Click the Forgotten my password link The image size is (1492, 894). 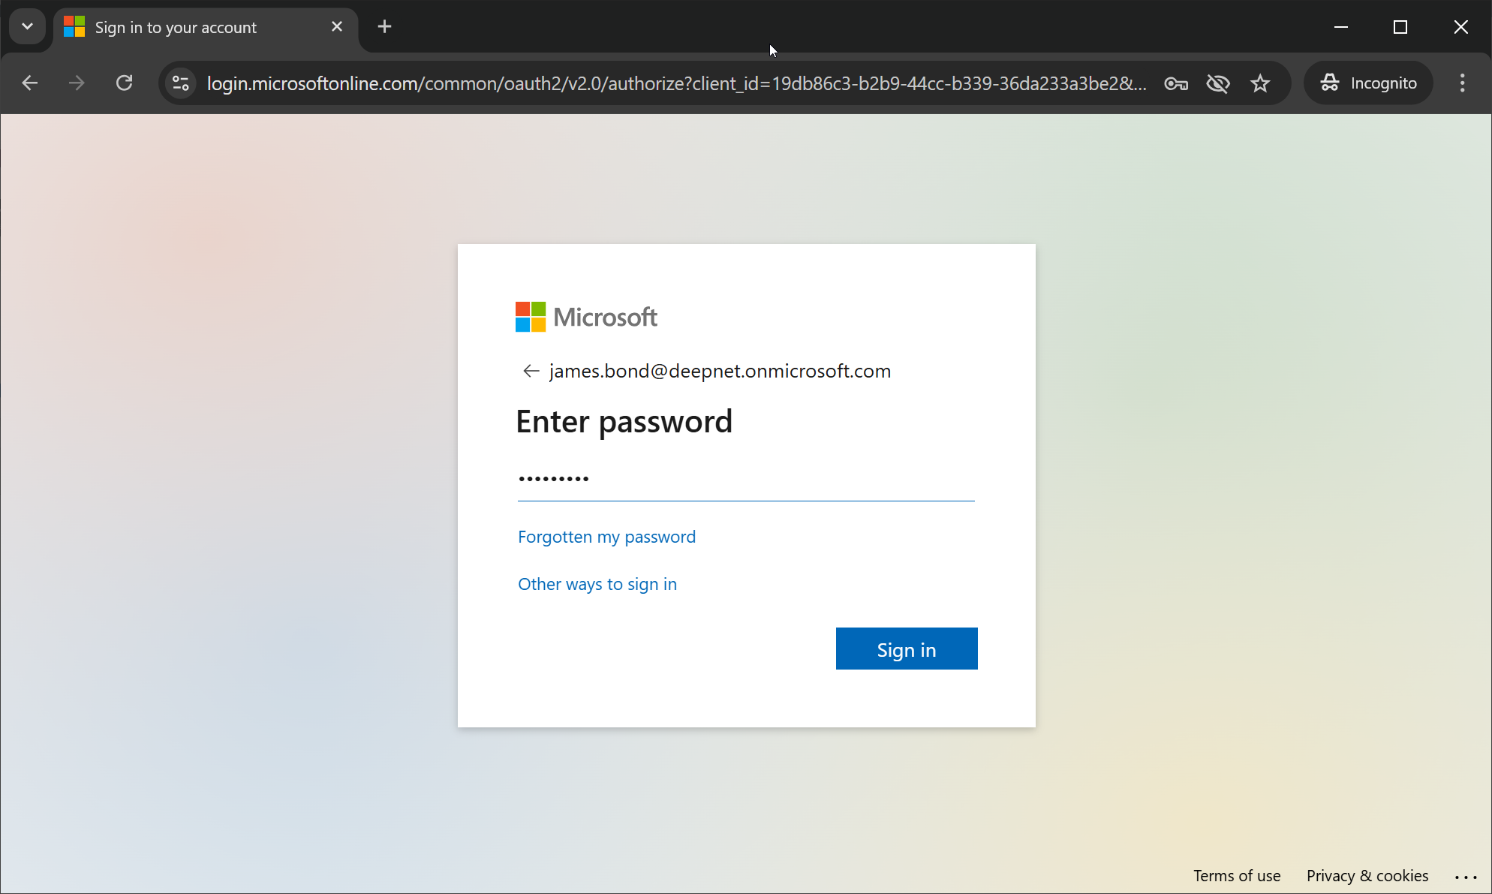pos(606,537)
